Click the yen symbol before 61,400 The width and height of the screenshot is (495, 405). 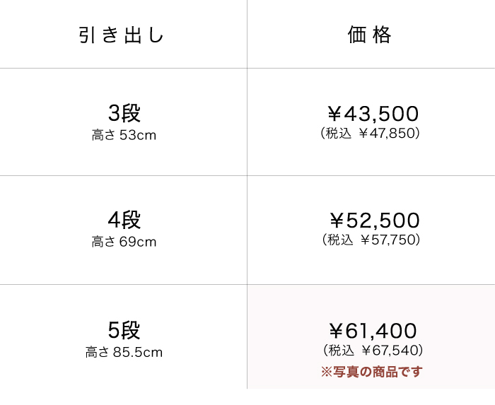point(336,331)
